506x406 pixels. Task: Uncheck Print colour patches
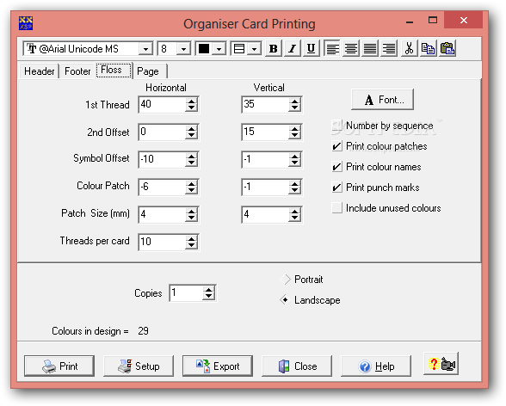point(337,146)
